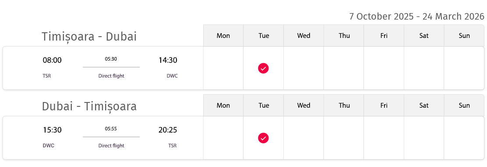
Task: Click the 20:25 arrival time at TSR
Action: [x=168, y=130]
